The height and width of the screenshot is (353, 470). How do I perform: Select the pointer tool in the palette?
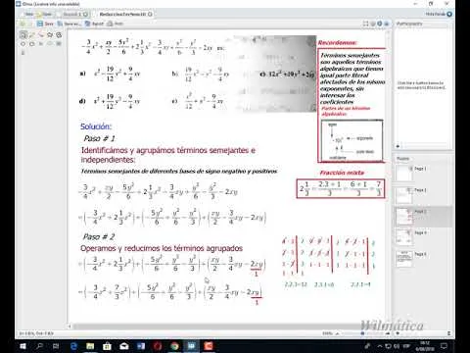[x=23, y=35]
